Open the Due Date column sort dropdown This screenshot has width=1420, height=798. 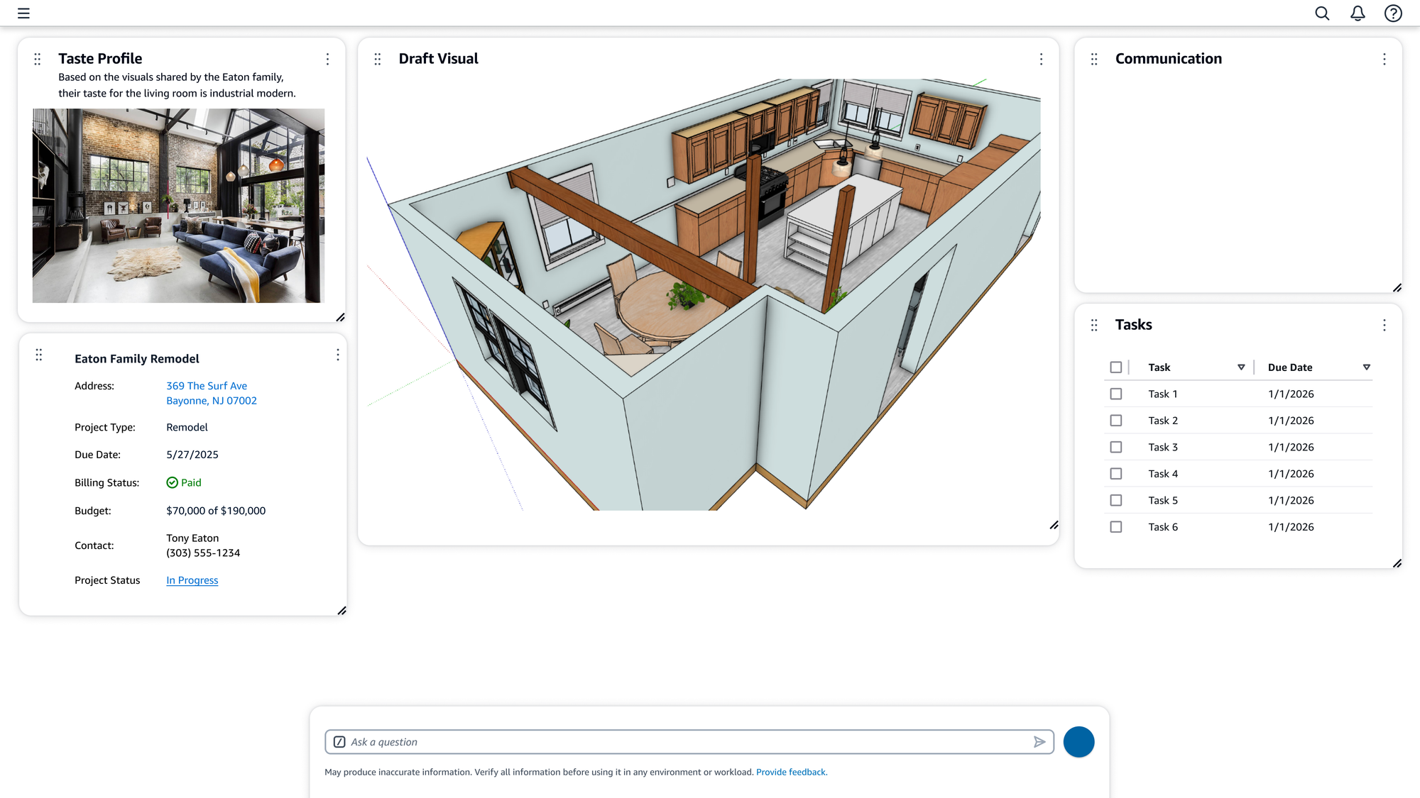point(1366,367)
